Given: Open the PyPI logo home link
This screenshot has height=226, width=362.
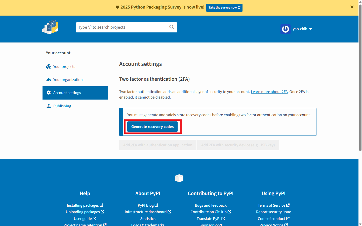Looking at the screenshot, I should 50,27.
